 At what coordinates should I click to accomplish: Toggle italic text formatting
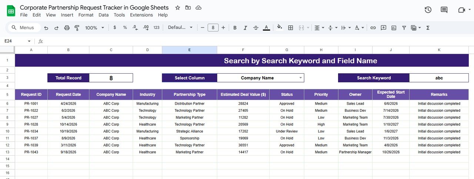point(245,28)
